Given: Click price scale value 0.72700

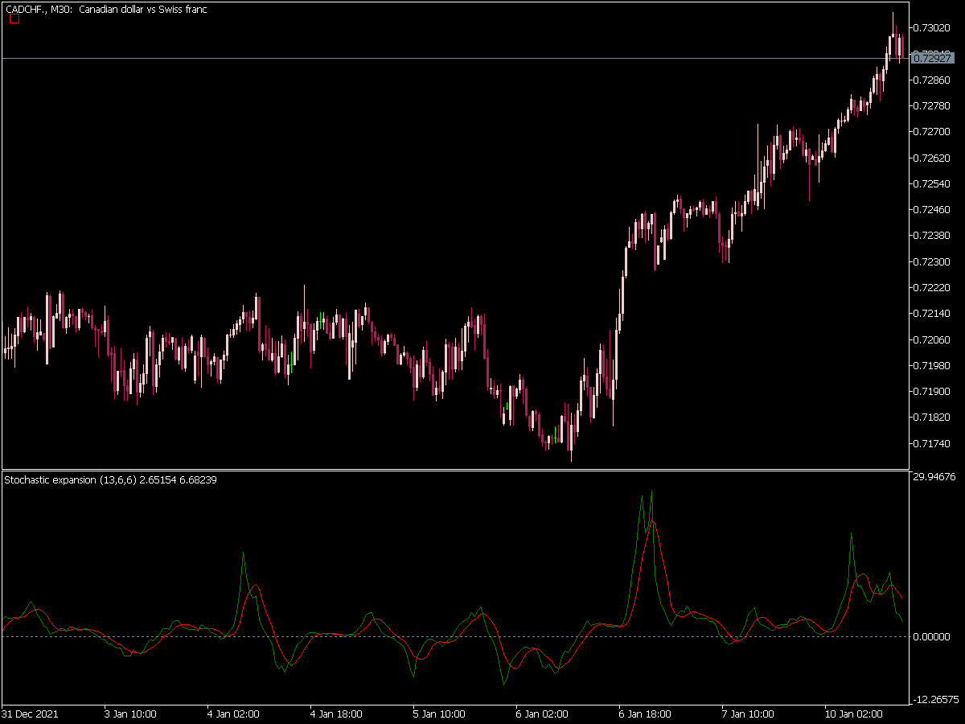Looking at the screenshot, I should [x=933, y=131].
